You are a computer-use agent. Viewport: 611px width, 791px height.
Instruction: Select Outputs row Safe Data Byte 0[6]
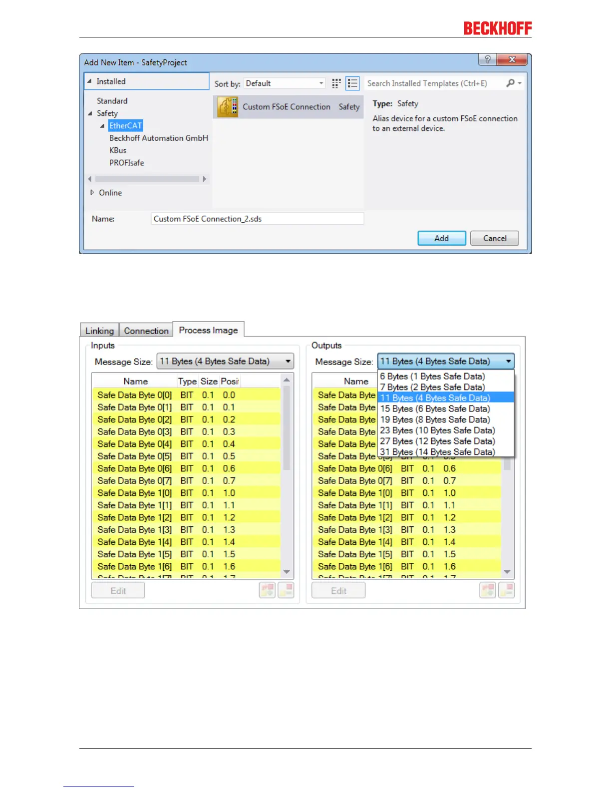(407, 468)
